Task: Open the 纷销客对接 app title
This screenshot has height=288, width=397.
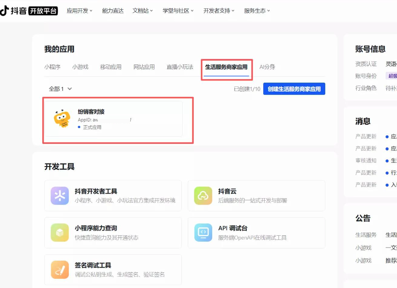Action: [91, 112]
